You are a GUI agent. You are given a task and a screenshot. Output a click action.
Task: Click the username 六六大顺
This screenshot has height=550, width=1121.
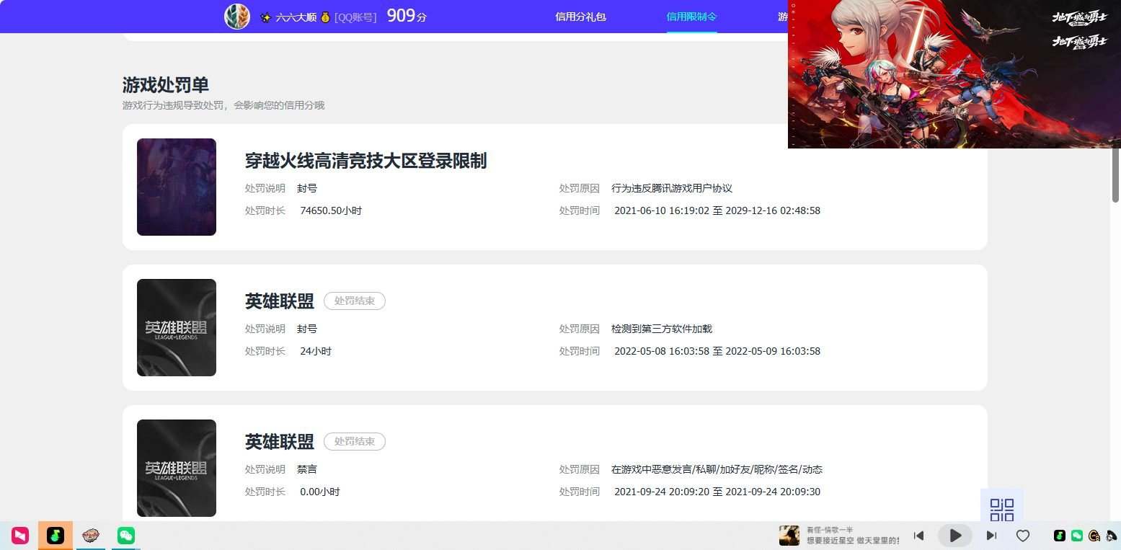[x=296, y=17]
